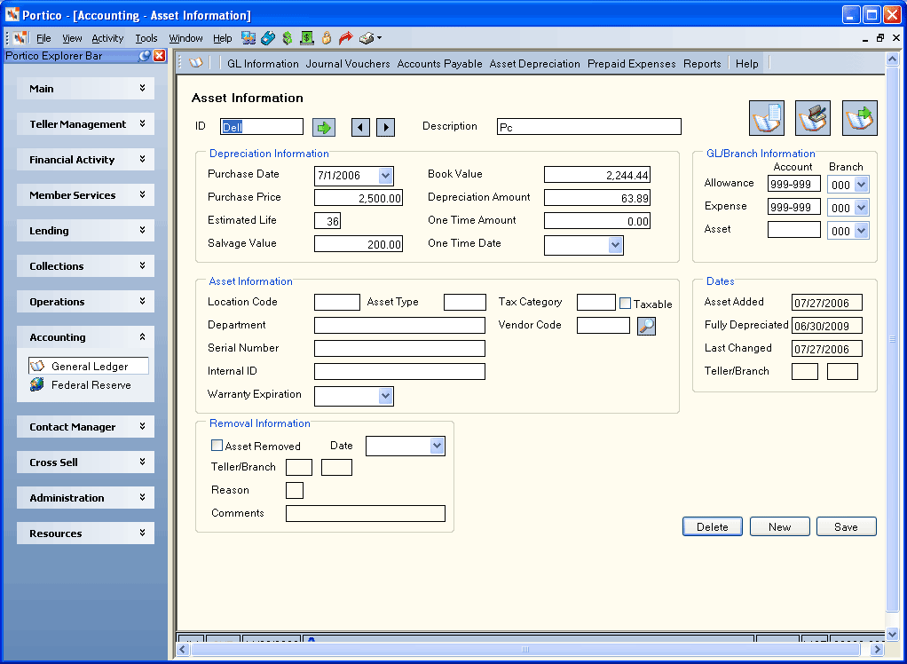Open the Allowance Branch dropdown
The height and width of the screenshot is (664, 907).
tap(862, 186)
